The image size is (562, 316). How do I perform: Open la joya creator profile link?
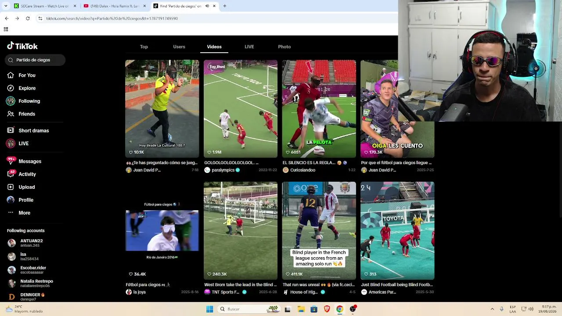[x=136, y=292]
